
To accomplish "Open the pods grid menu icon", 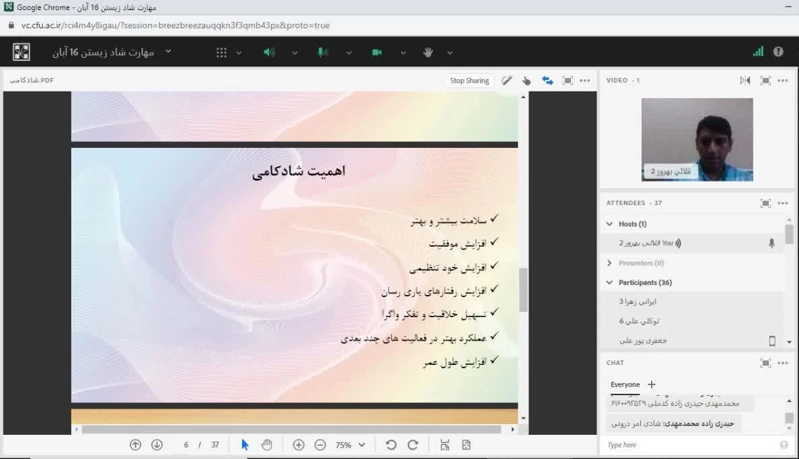I will [x=221, y=52].
